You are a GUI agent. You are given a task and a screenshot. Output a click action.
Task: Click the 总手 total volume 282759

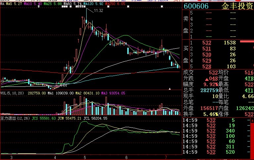click(209, 90)
